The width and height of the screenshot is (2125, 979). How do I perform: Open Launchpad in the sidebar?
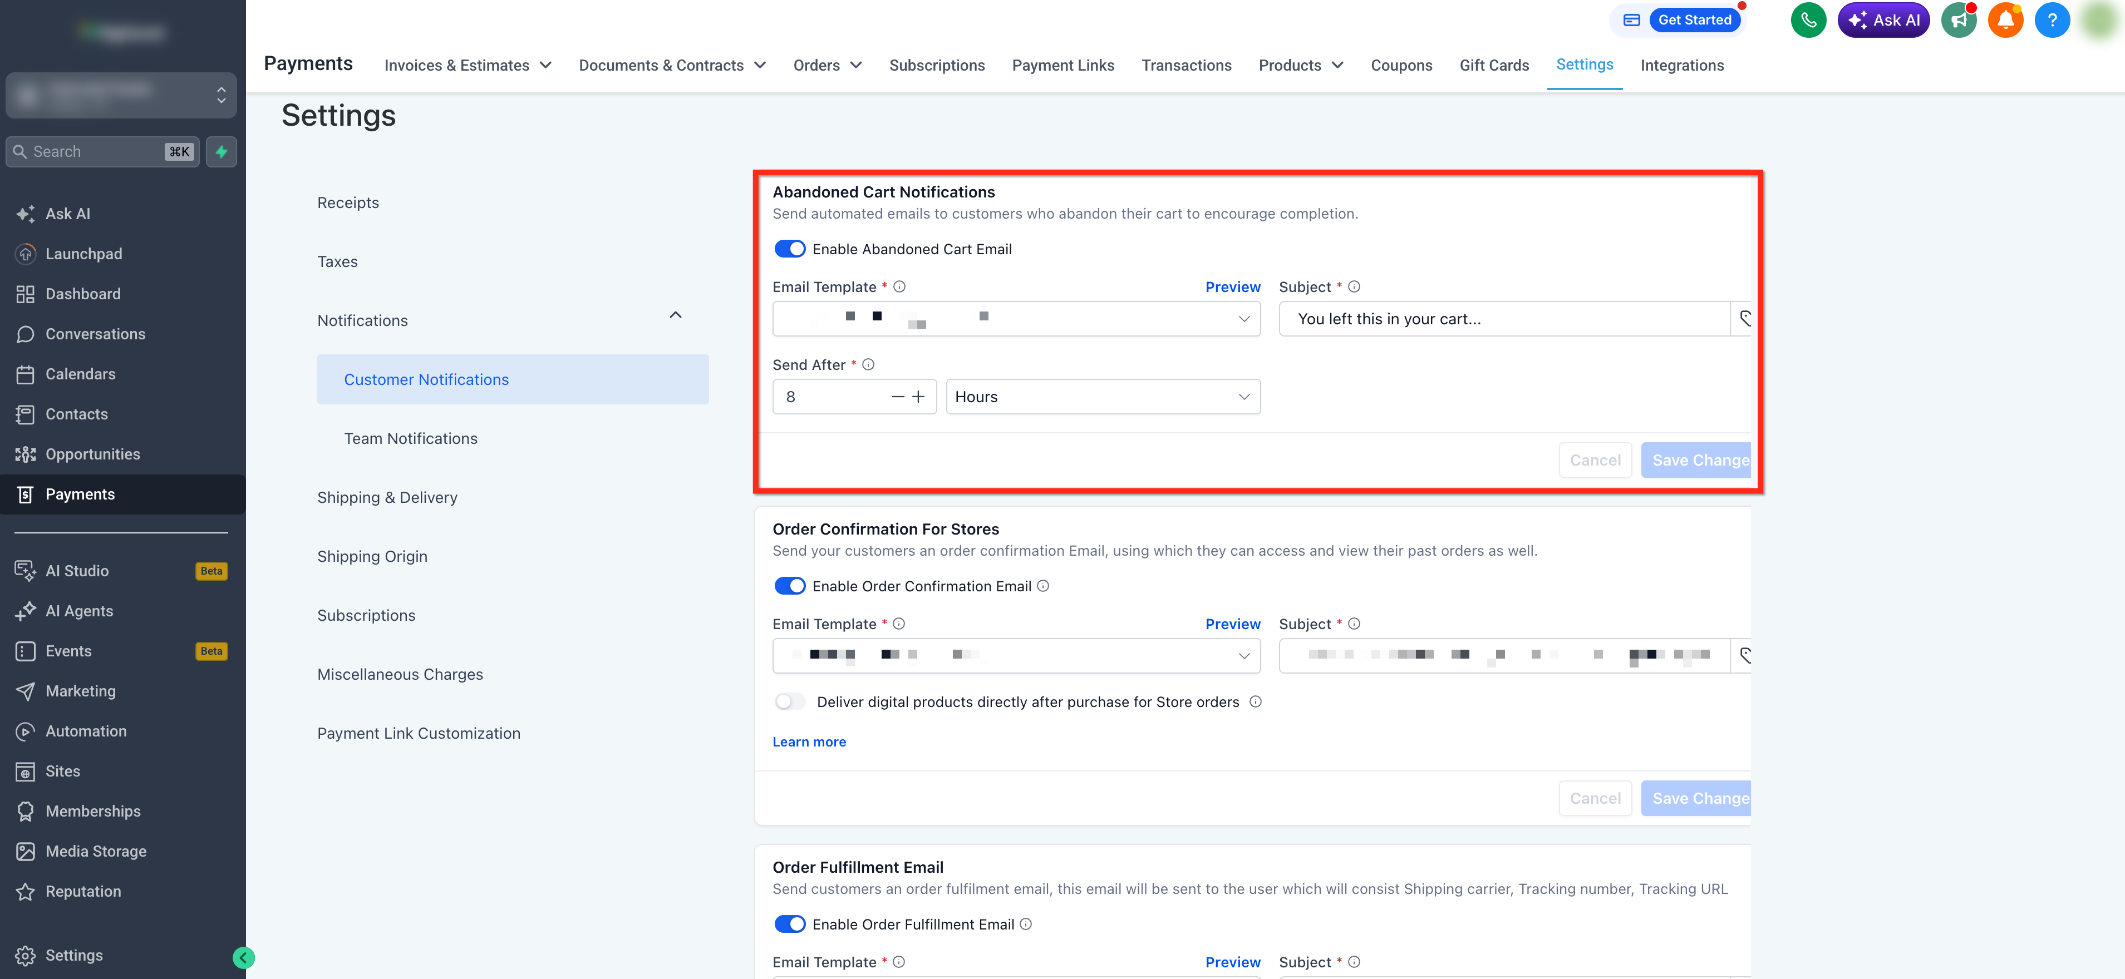83,254
